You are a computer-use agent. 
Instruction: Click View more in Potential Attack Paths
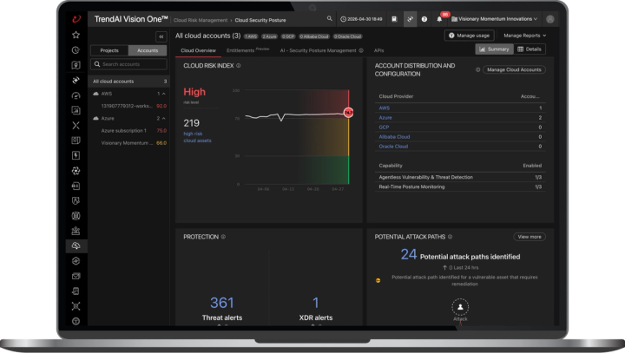pos(530,237)
